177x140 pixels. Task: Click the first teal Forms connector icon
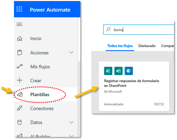pyautogui.click(x=108, y=71)
